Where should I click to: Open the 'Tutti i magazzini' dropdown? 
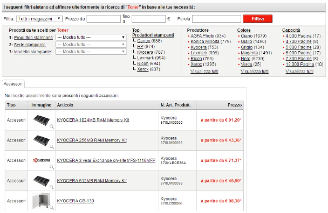pos(39,19)
